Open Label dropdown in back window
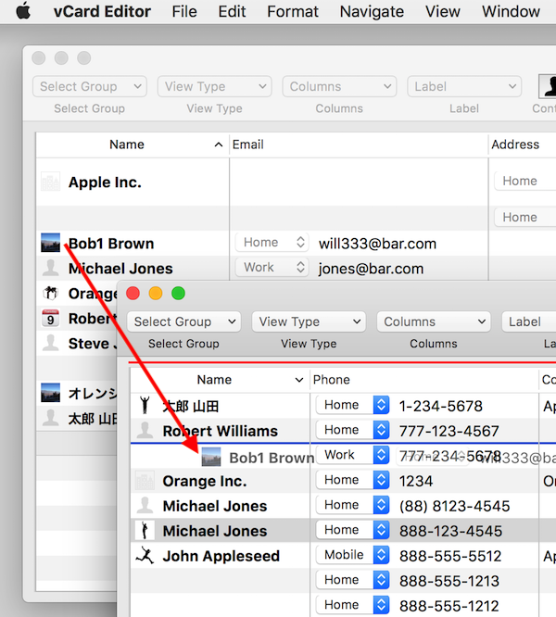This screenshot has width=556, height=617. (x=464, y=86)
